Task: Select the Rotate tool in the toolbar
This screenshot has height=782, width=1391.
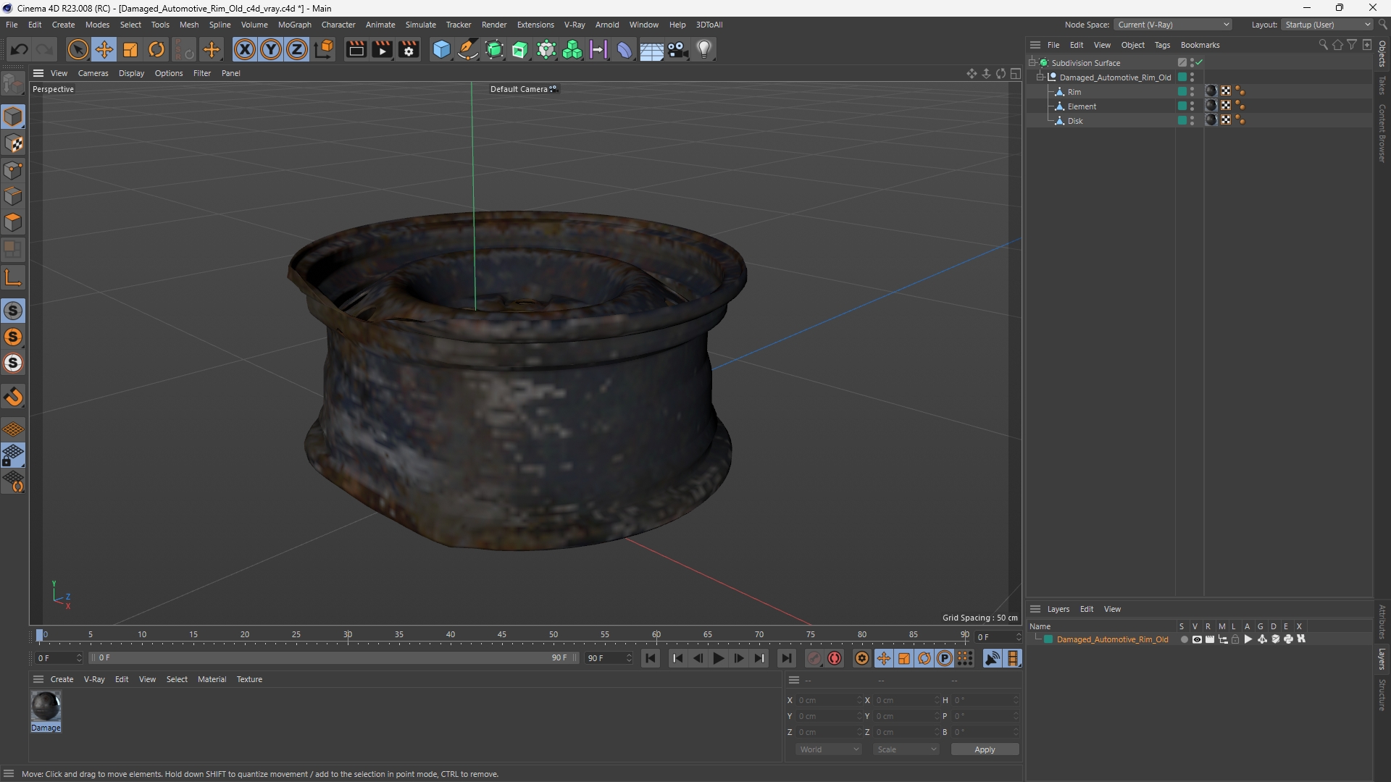Action: point(156,49)
